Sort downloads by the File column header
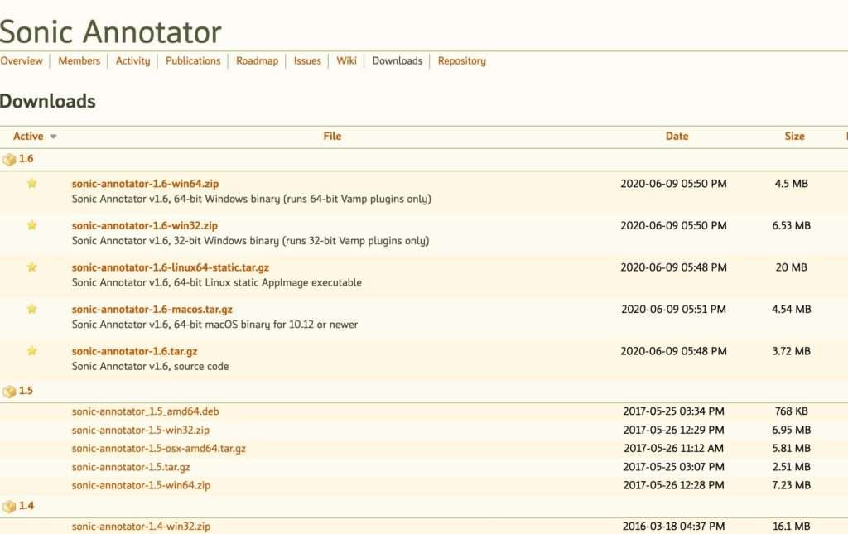Screen dimensions: 848x534 (x=332, y=137)
